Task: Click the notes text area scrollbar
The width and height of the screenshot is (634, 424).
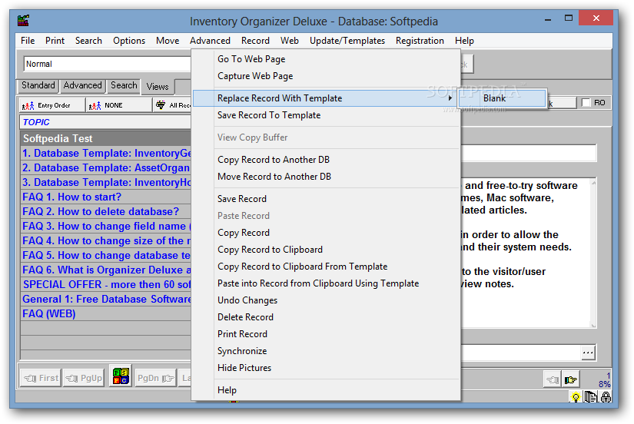Action: [593, 253]
